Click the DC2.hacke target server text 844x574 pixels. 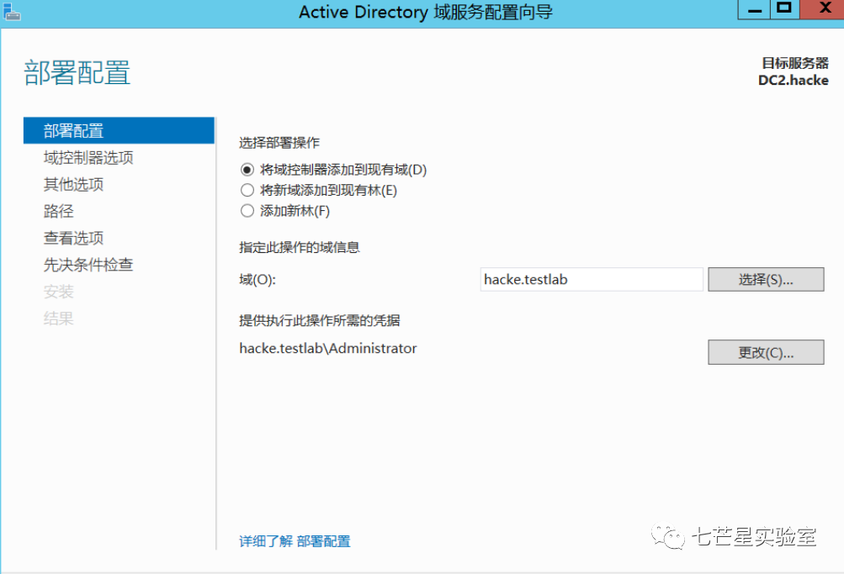click(x=793, y=80)
